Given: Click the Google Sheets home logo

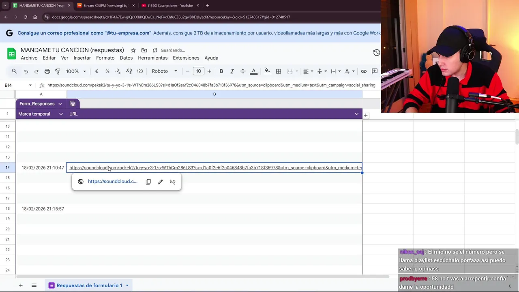Looking at the screenshot, I should pyautogui.click(x=11, y=54).
